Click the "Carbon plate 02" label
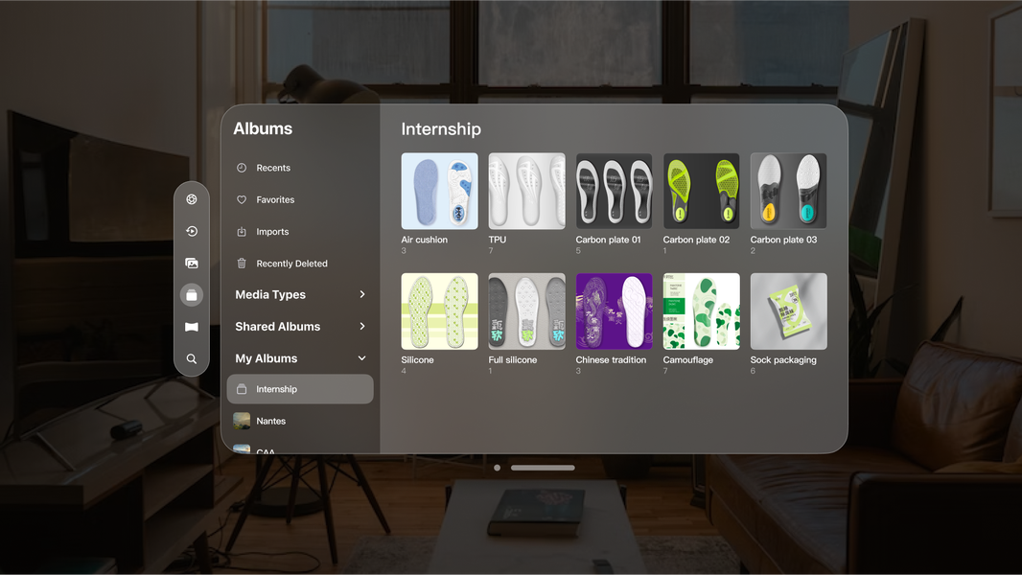This screenshot has width=1022, height=575. click(696, 240)
